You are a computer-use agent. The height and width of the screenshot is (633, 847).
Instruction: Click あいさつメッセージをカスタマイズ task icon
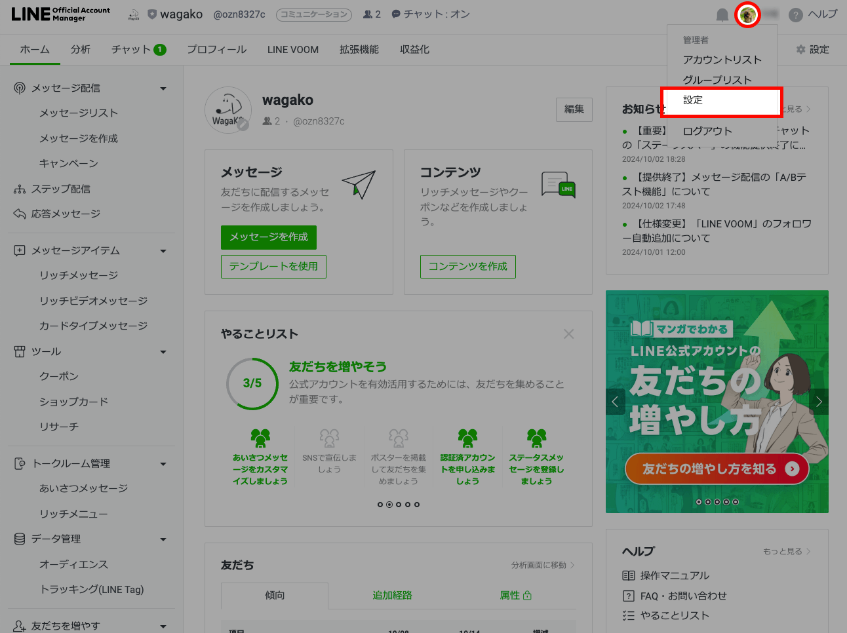[260, 438]
